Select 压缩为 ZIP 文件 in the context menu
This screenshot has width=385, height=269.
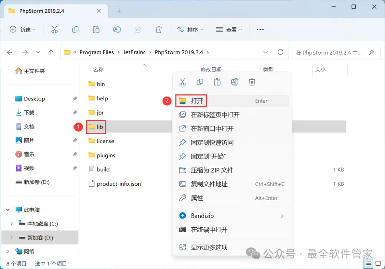point(232,170)
